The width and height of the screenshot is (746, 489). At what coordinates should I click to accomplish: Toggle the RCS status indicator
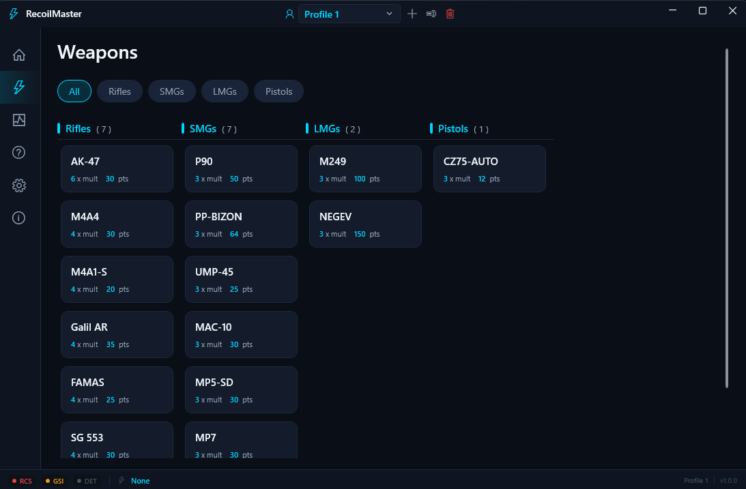click(x=22, y=481)
